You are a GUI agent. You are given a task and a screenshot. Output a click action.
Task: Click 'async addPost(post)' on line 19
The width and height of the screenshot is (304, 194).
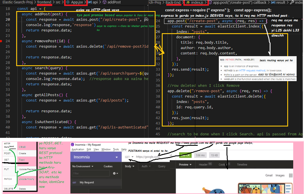(45, 14)
